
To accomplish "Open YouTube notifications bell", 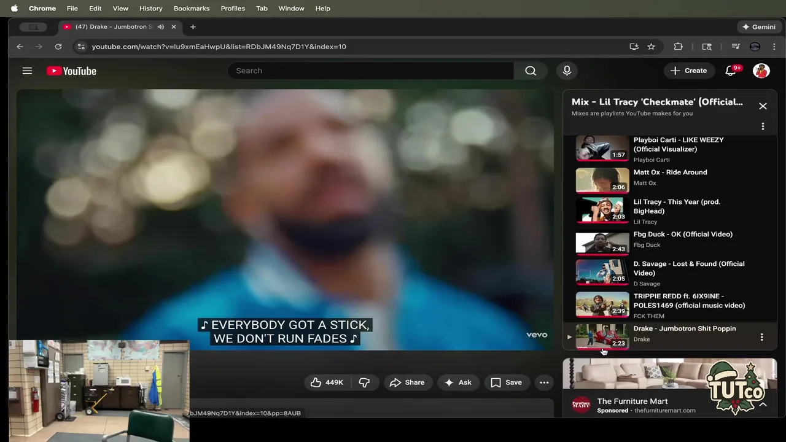I will (731, 71).
